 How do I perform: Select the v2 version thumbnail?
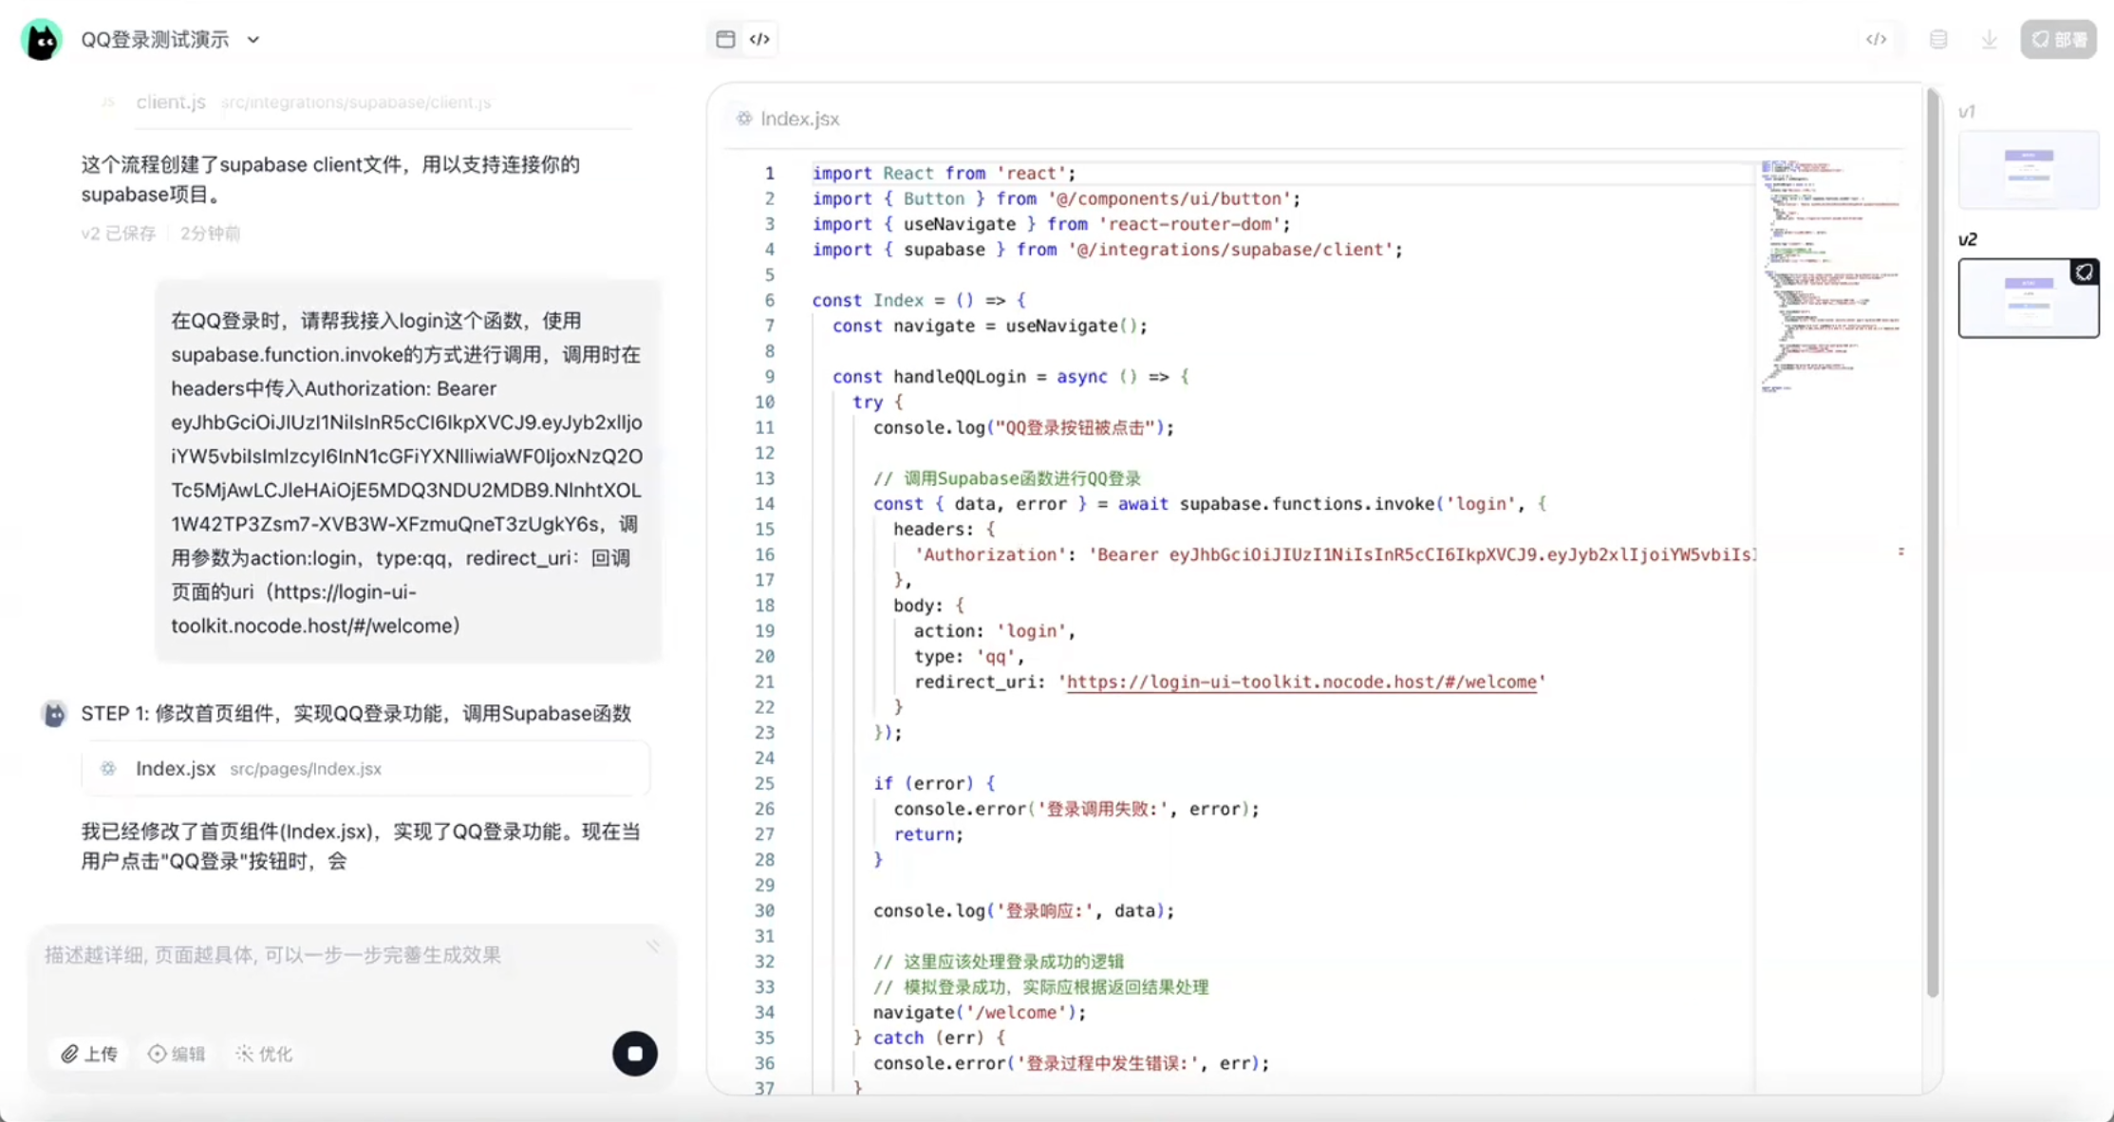[2029, 298]
